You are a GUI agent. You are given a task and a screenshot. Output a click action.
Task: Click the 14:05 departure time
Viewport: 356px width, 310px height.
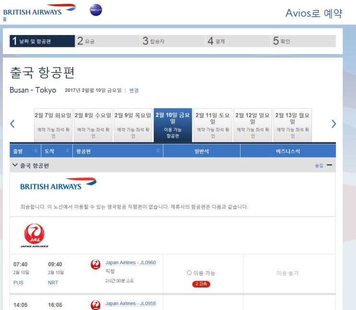click(x=21, y=305)
